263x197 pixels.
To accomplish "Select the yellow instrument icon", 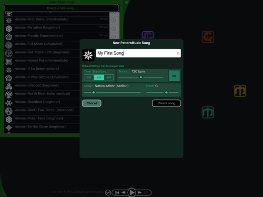I will tap(240, 91).
